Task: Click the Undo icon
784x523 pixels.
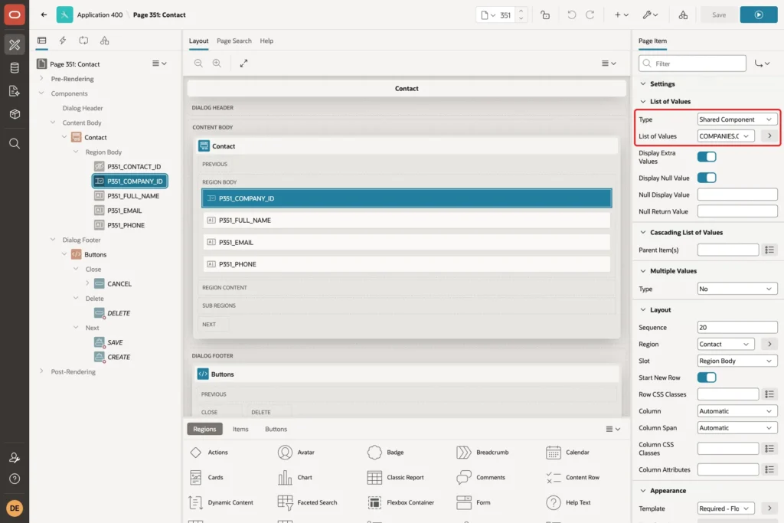Action: [571, 15]
